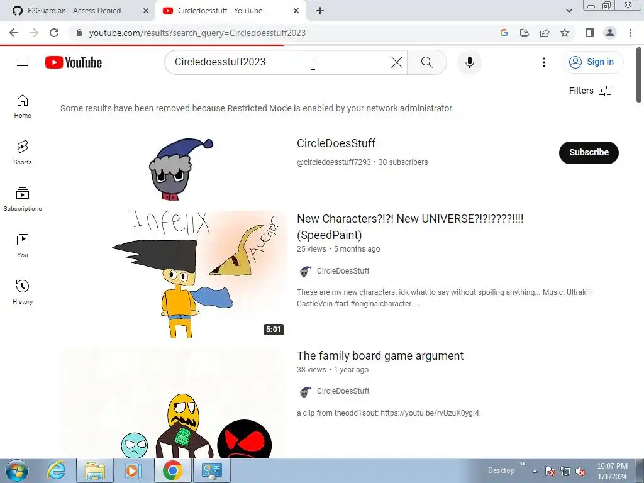Open the Chrome profile icon

pos(610,33)
